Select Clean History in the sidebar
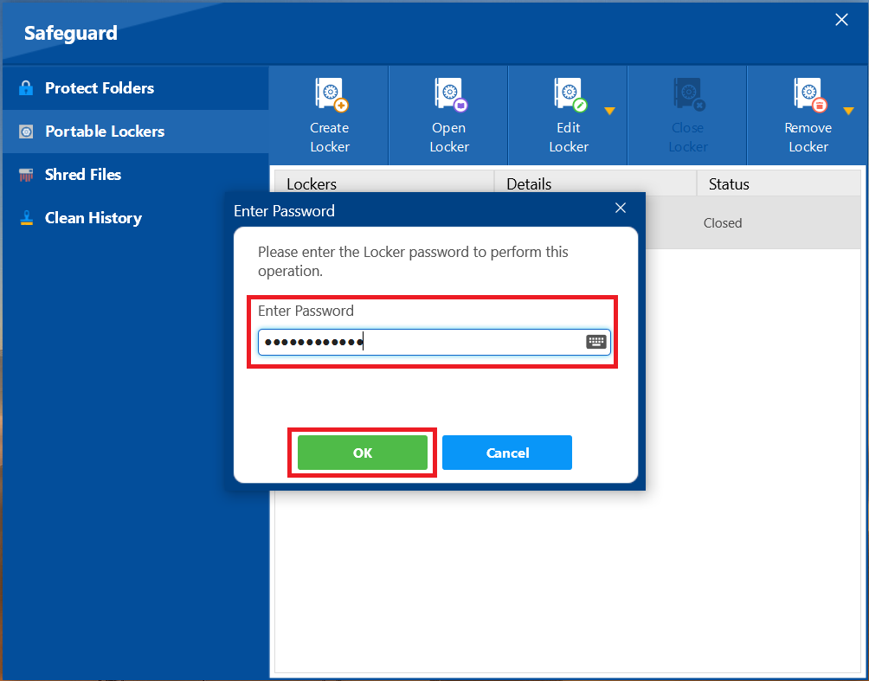The image size is (869, 681). 136,218
